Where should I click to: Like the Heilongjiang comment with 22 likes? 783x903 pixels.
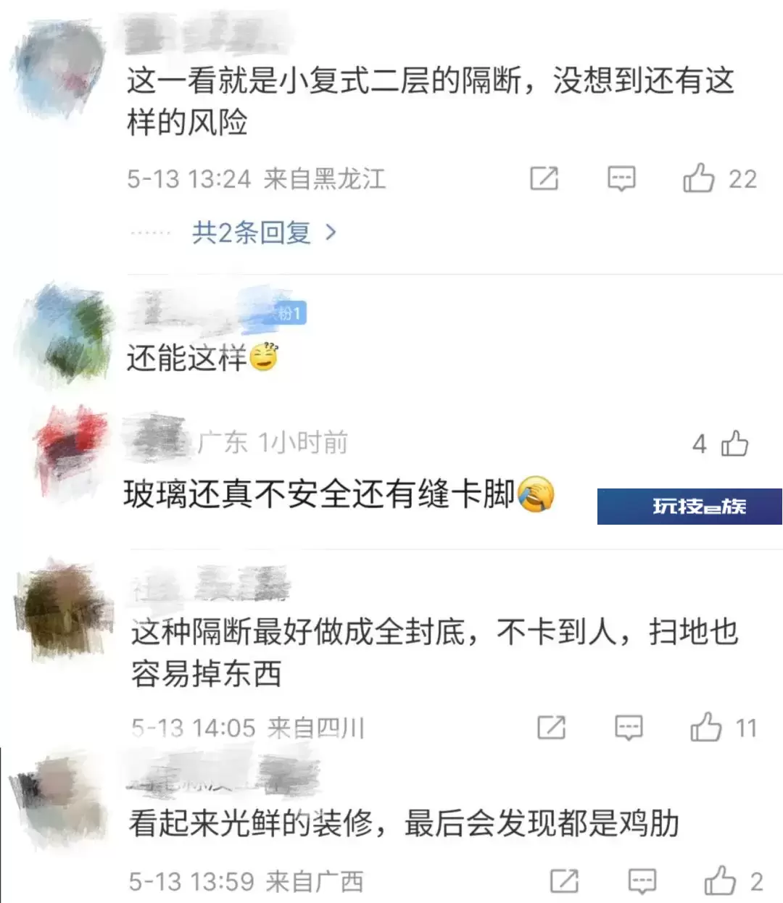pos(698,178)
